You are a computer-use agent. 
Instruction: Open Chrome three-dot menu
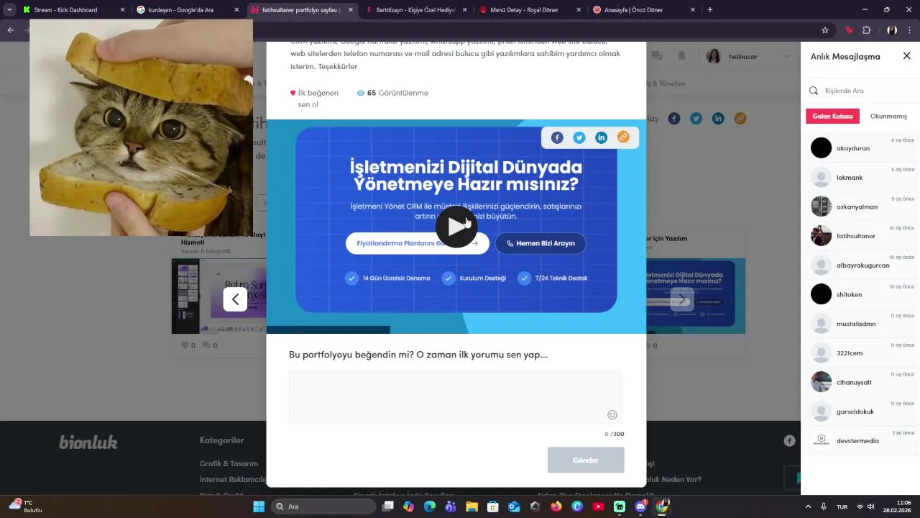pyautogui.click(x=911, y=30)
